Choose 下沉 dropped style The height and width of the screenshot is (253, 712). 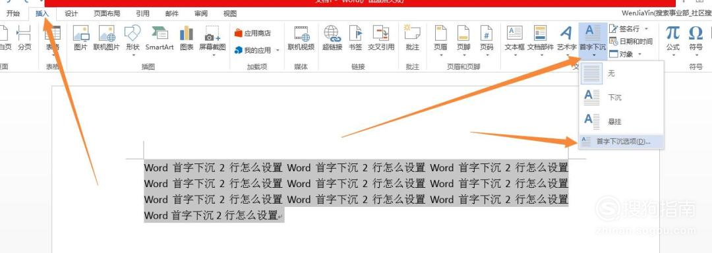(x=621, y=97)
